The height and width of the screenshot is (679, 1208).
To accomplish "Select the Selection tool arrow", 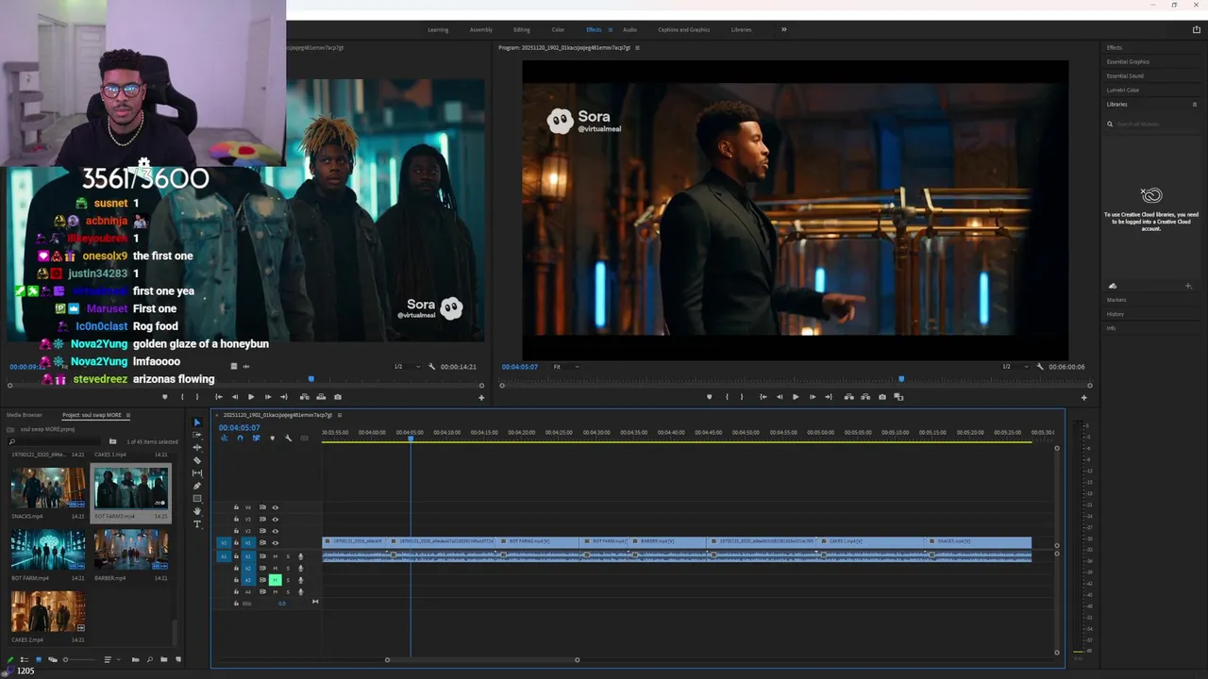I will (197, 422).
